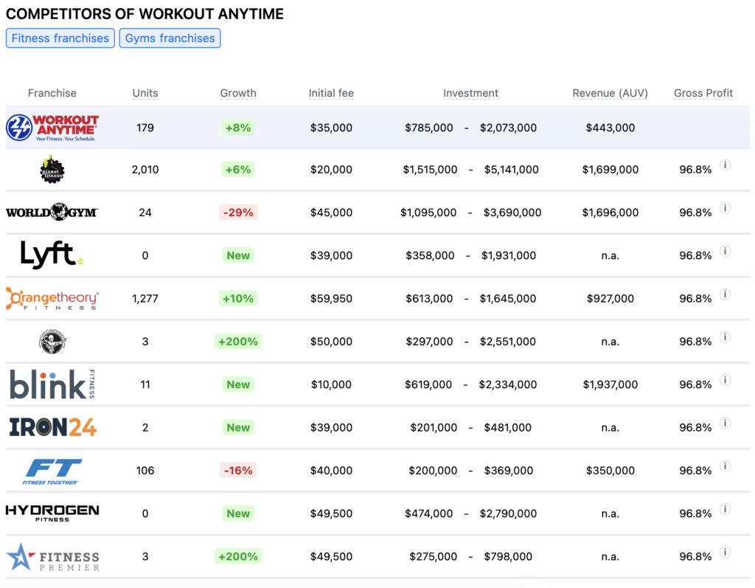Open info icon in Fitness Together row
The width and height of the screenshot is (755, 588).
[726, 466]
